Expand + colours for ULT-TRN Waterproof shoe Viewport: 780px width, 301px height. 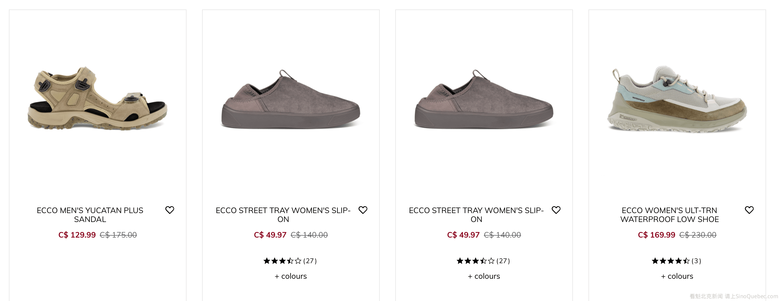point(677,276)
